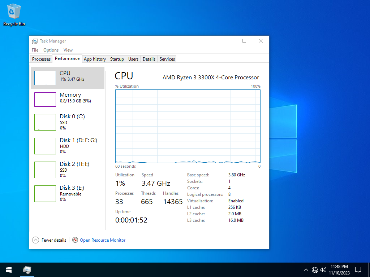Minimize the Task Manager window
The image size is (370, 277).
click(x=228, y=41)
